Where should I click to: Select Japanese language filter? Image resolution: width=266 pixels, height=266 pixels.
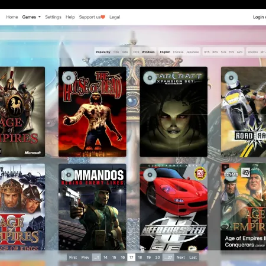coord(193,52)
